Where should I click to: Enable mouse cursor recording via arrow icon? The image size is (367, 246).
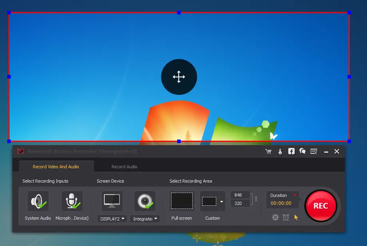click(x=296, y=217)
